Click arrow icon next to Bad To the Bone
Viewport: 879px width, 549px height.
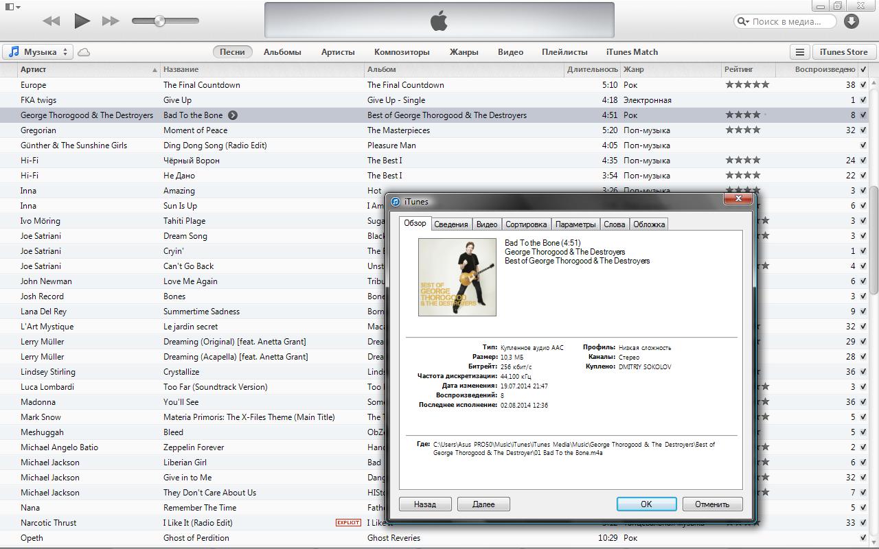tap(233, 115)
